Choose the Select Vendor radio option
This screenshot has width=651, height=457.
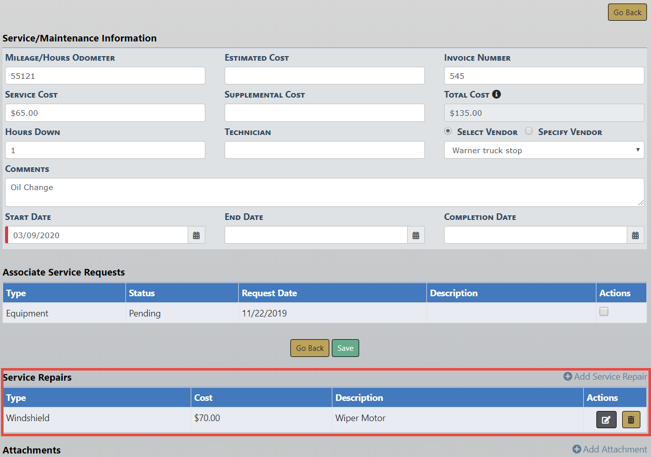tap(448, 131)
